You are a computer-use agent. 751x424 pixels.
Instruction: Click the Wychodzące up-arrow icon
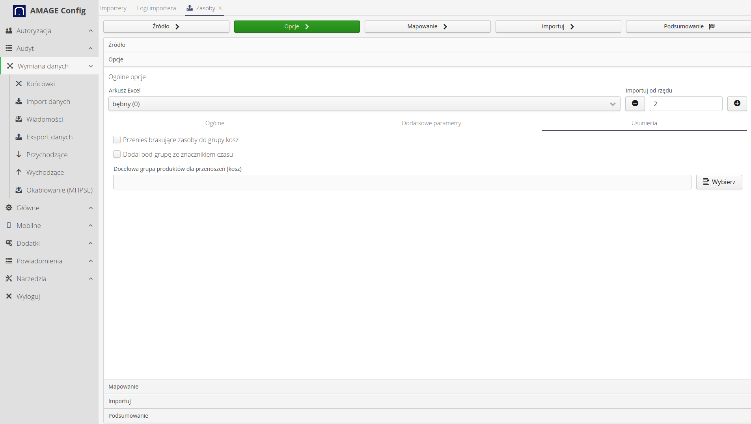pos(19,172)
